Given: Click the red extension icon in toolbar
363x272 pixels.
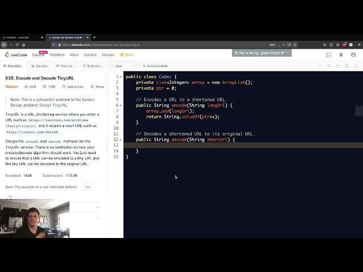Looking at the screenshot, I should coord(344,45).
